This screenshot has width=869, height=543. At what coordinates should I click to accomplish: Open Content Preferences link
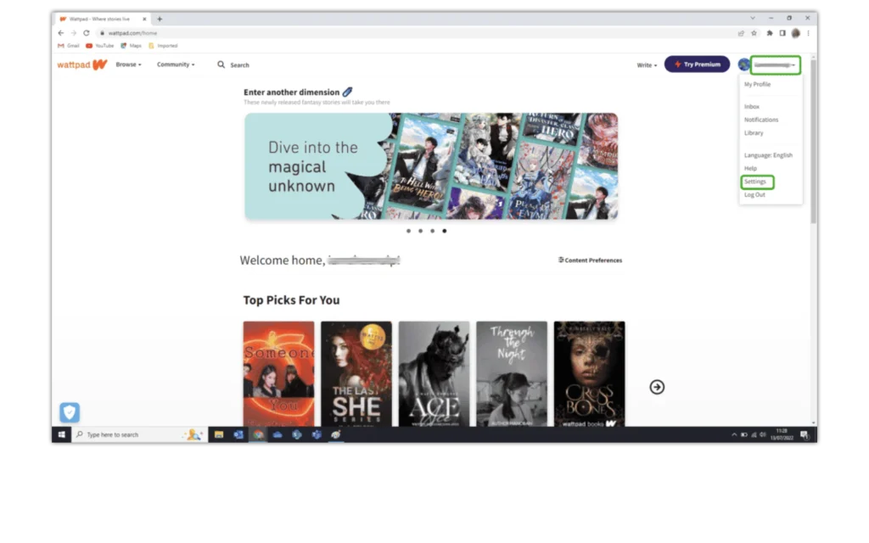pos(591,260)
